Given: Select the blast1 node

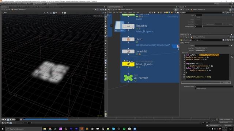Looking at the screenshot, I should [x=128, y=39].
